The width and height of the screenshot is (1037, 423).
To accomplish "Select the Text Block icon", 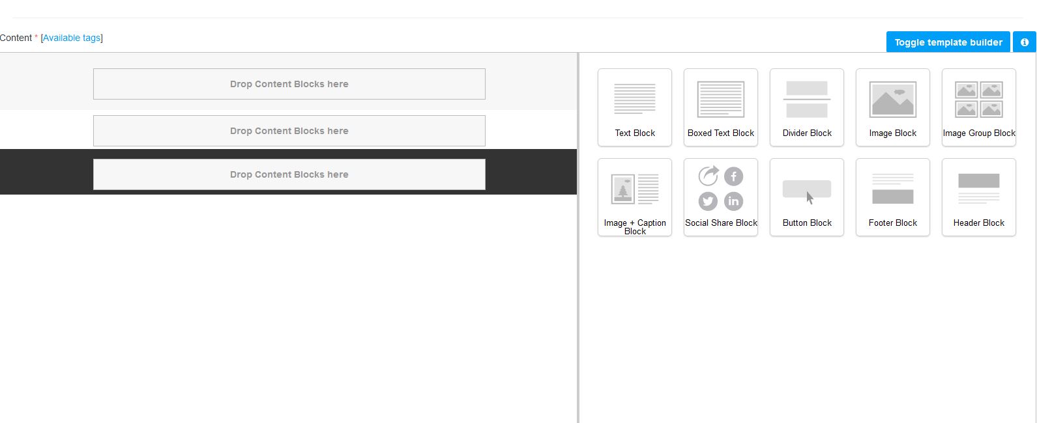I will [634, 99].
